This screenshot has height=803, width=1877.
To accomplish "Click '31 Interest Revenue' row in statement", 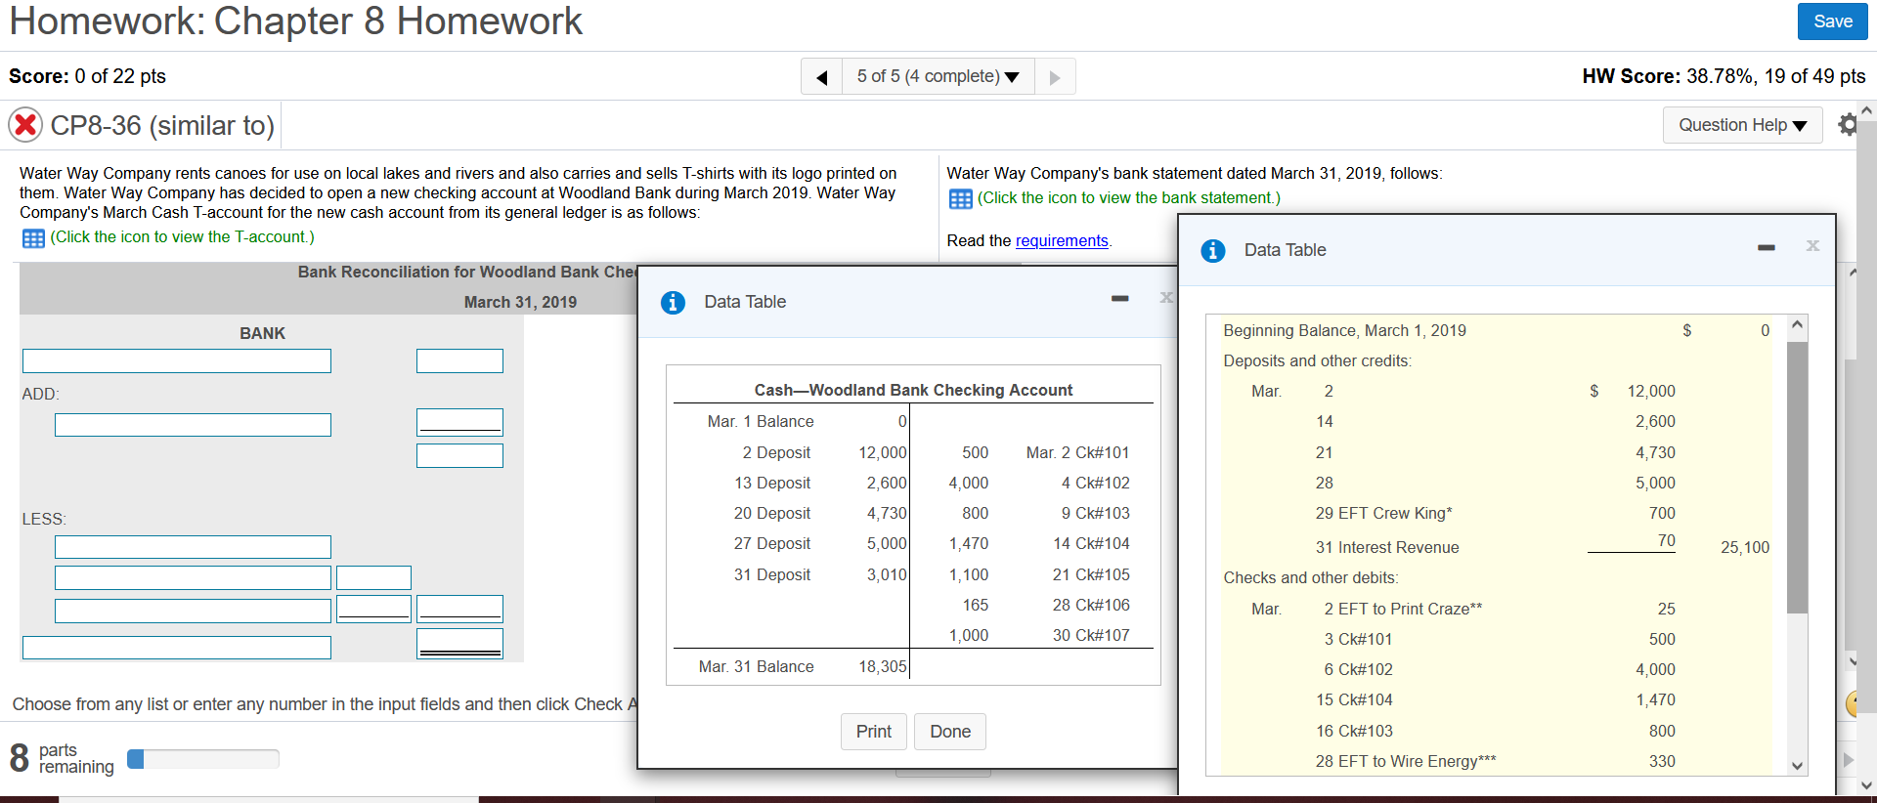I will (1386, 548).
